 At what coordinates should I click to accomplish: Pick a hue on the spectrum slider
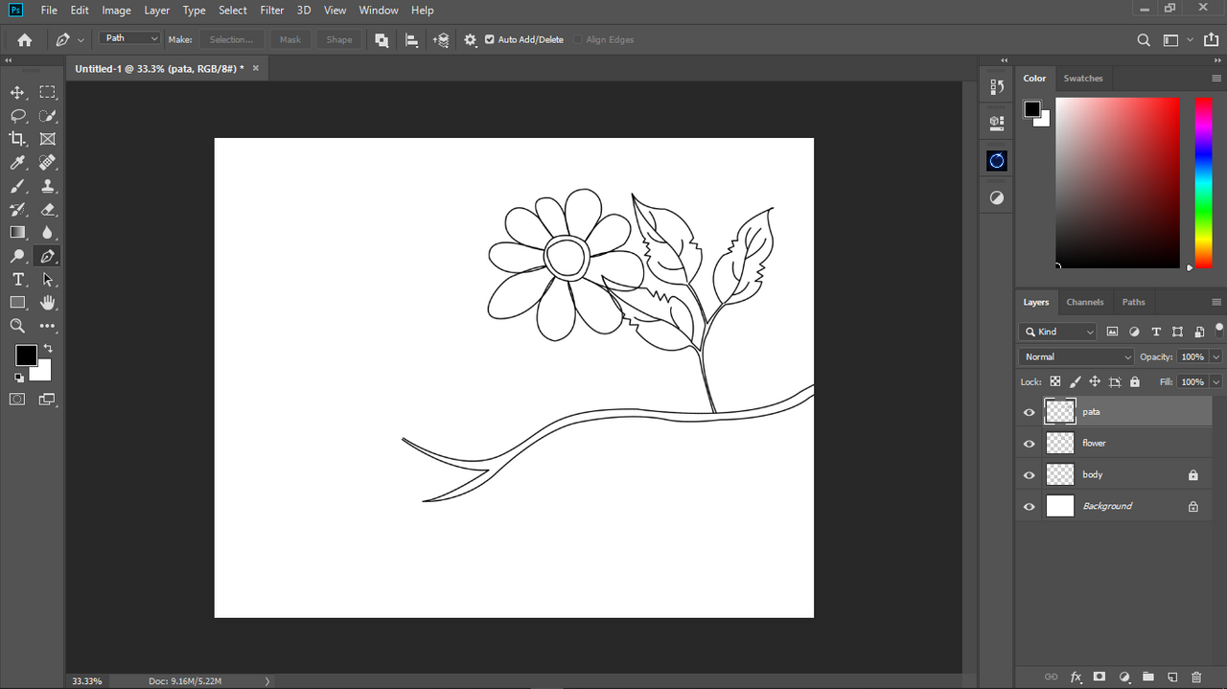coord(1203,182)
